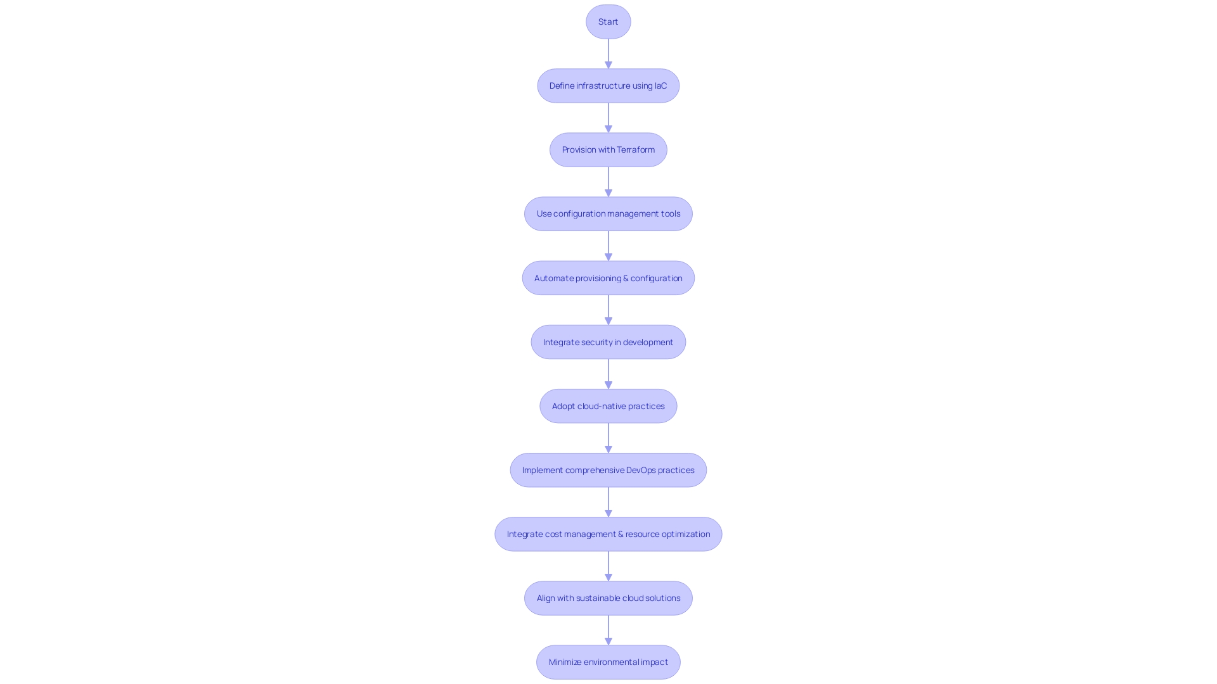Click the Provision with Terraform node icon

point(608,149)
